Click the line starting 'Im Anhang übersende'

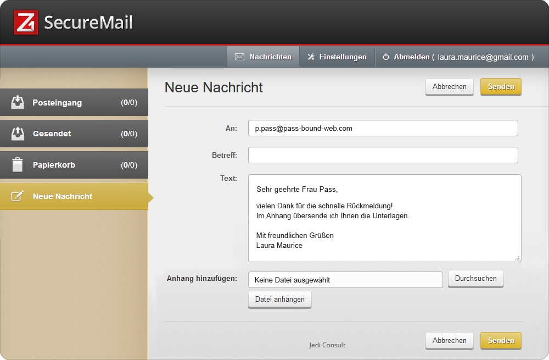[x=333, y=215]
